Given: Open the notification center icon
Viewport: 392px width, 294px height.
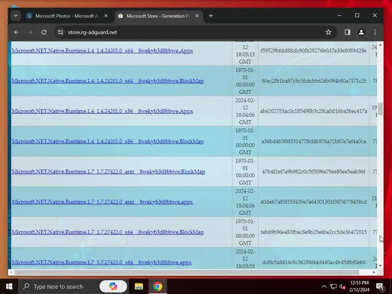Looking at the screenshot, I should tap(380, 286).
